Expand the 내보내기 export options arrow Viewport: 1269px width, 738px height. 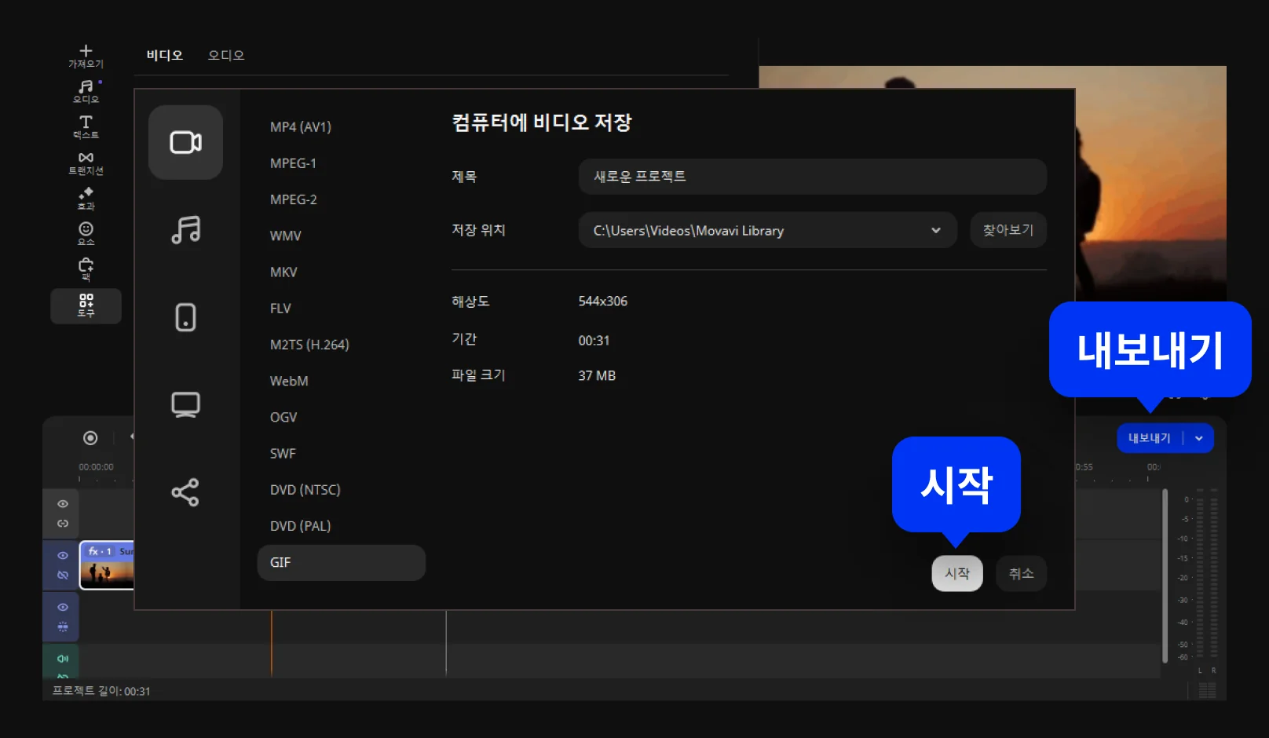coord(1199,438)
